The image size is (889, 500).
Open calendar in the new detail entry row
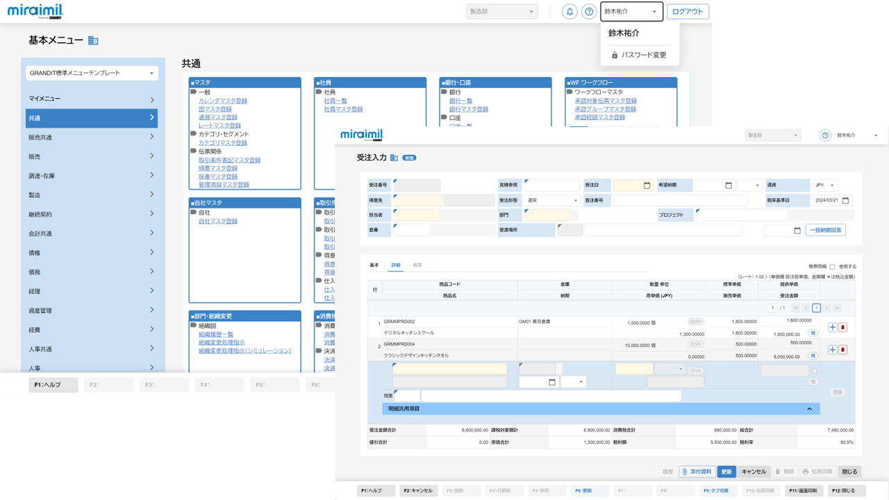(x=552, y=382)
